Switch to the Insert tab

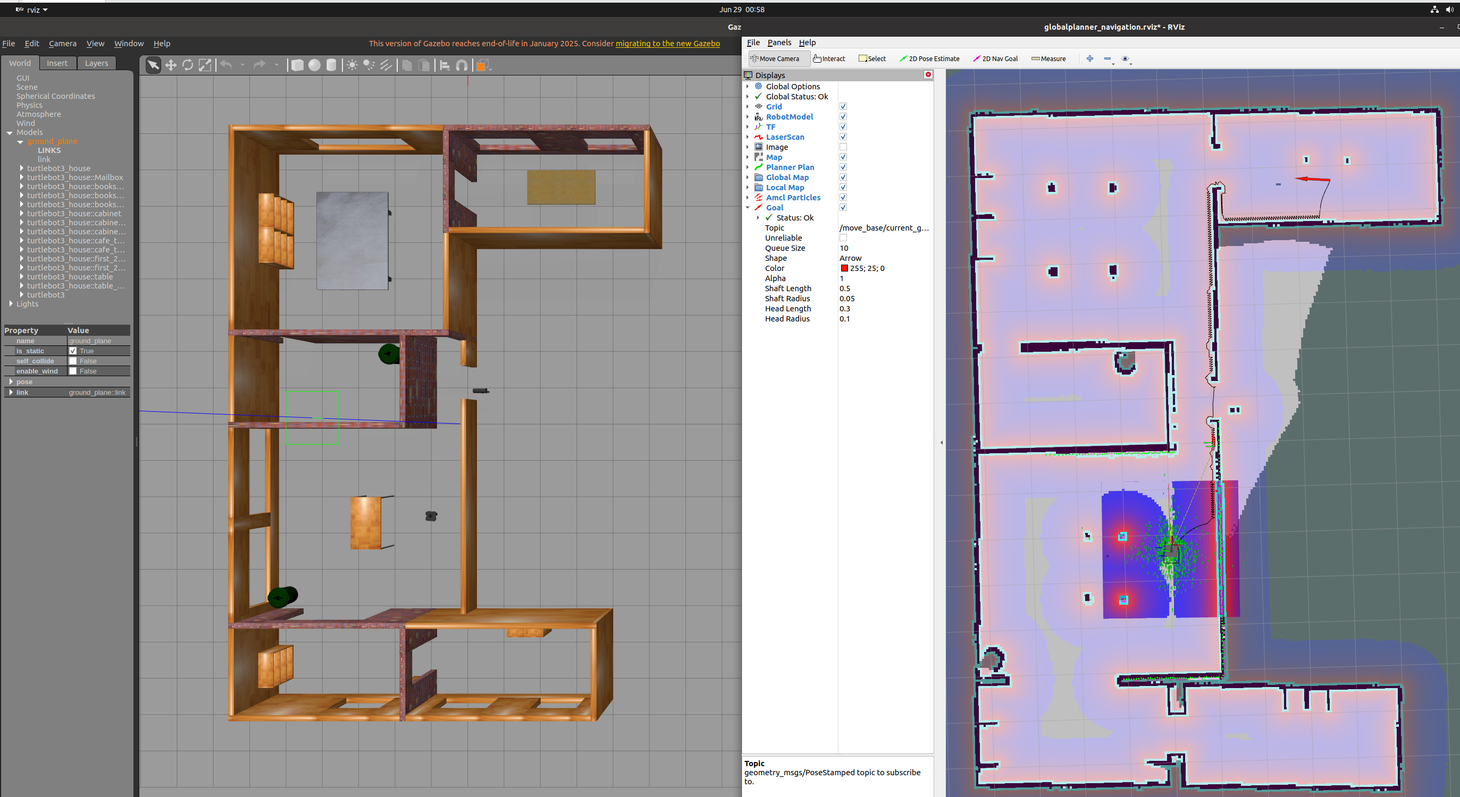point(57,63)
